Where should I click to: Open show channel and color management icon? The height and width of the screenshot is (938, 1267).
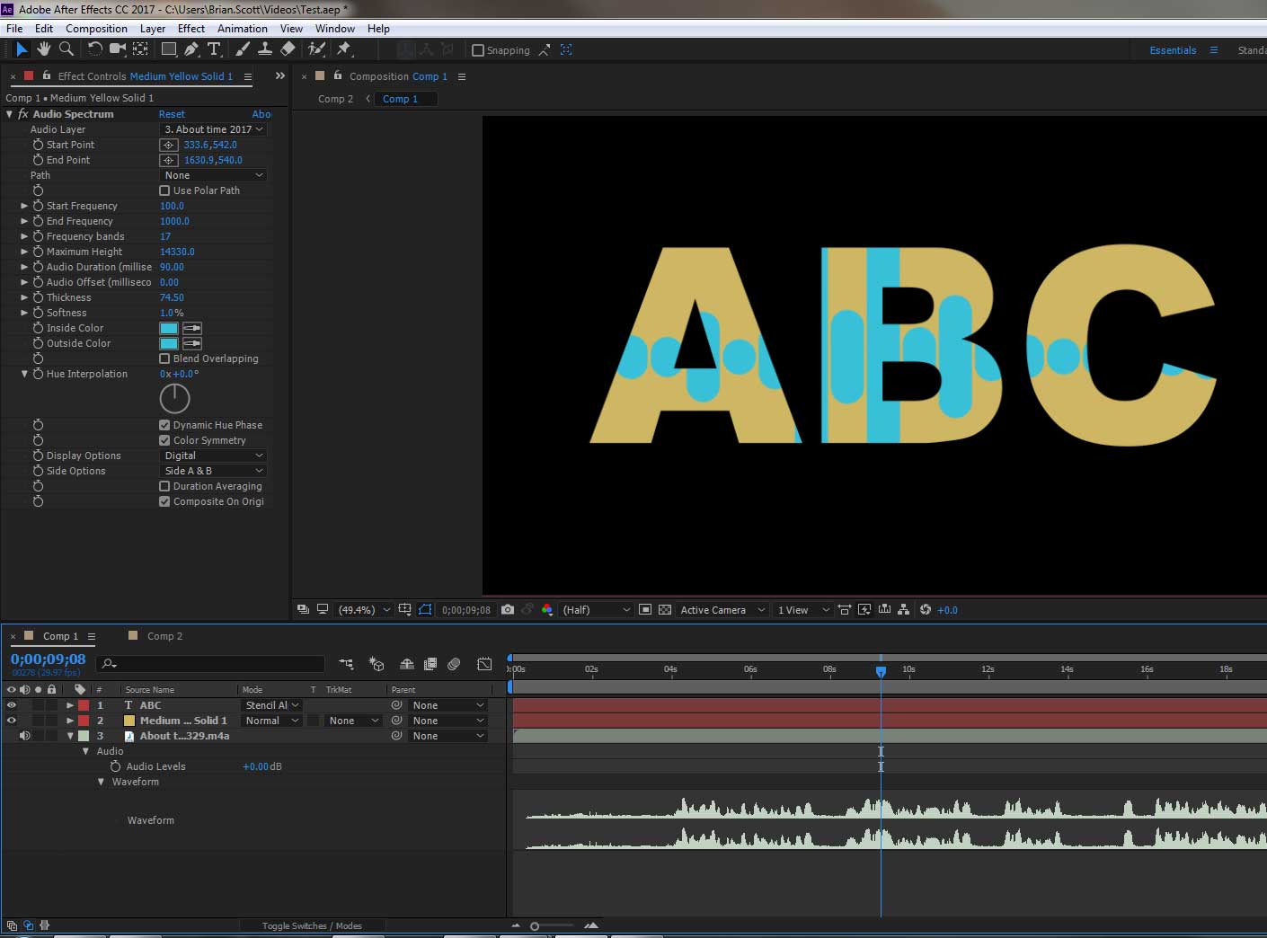coord(546,609)
